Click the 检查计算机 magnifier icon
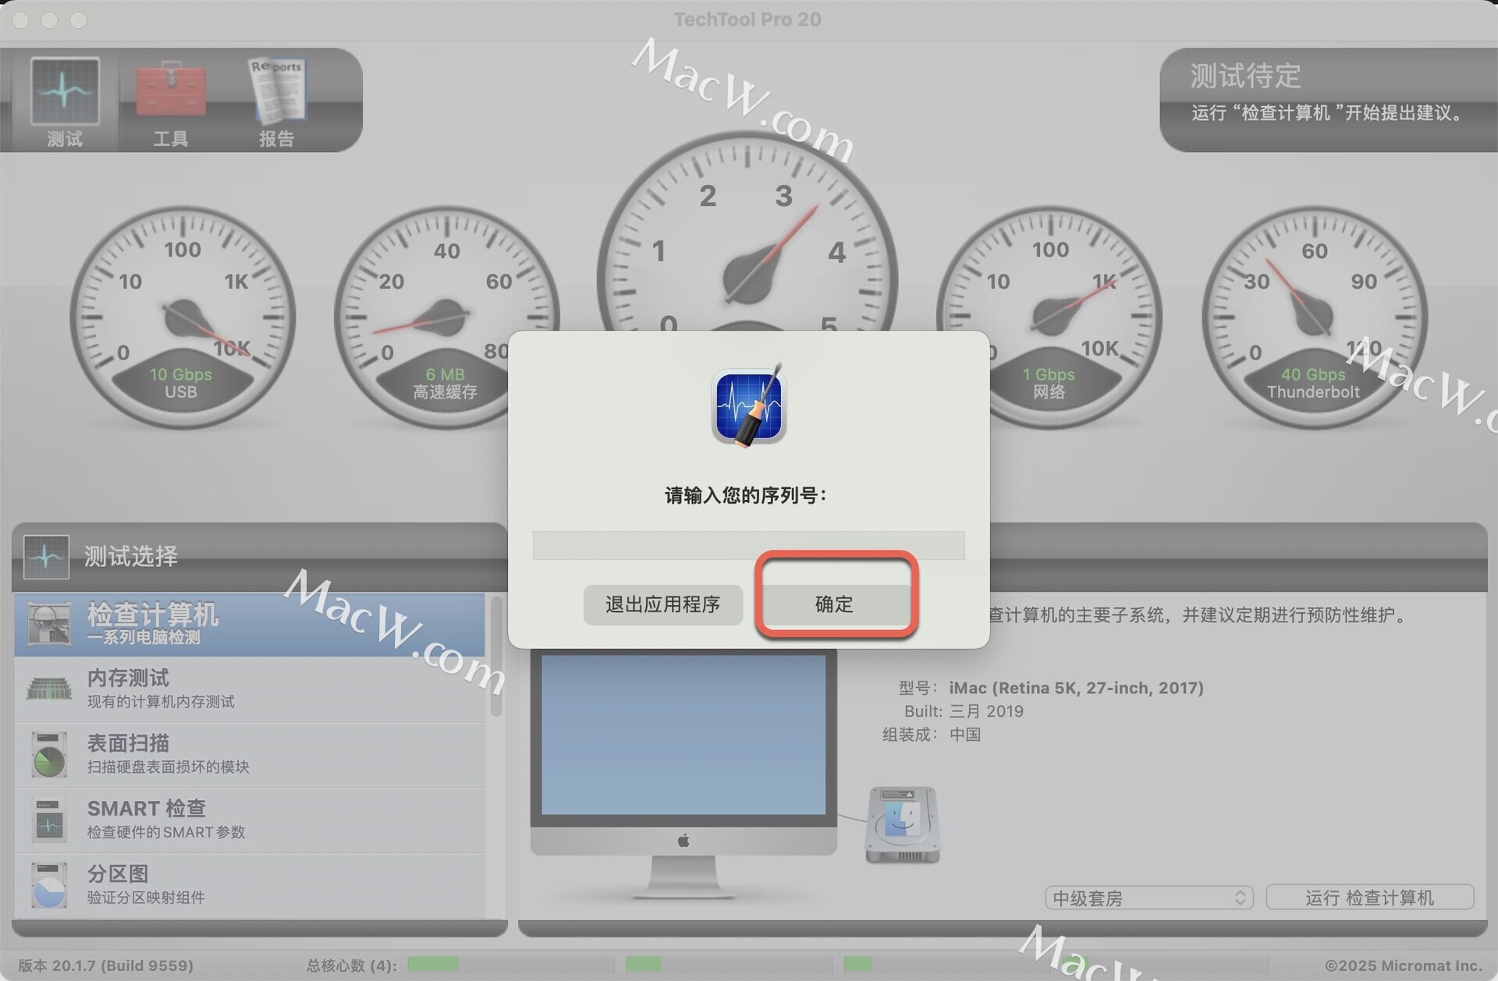Image resolution: width=1498 pixels, height=981 pixels. click(x=49, y=624)
